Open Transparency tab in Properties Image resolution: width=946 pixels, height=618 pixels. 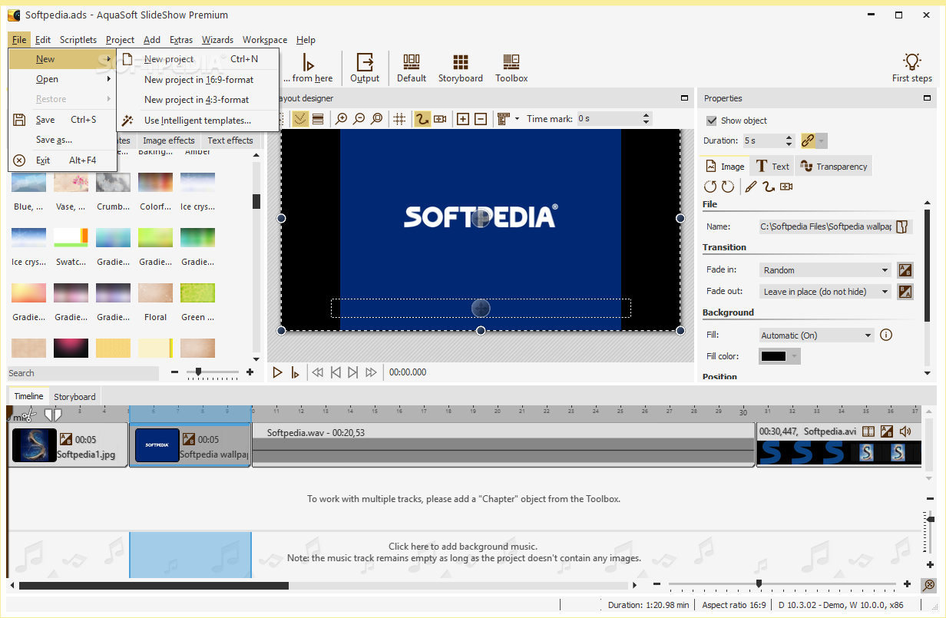click(834, 167)
